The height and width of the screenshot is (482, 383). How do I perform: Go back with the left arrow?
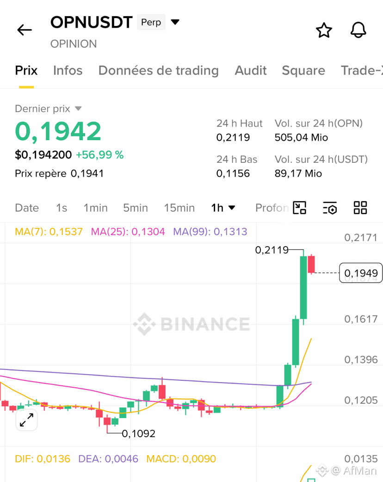(25, 30)
